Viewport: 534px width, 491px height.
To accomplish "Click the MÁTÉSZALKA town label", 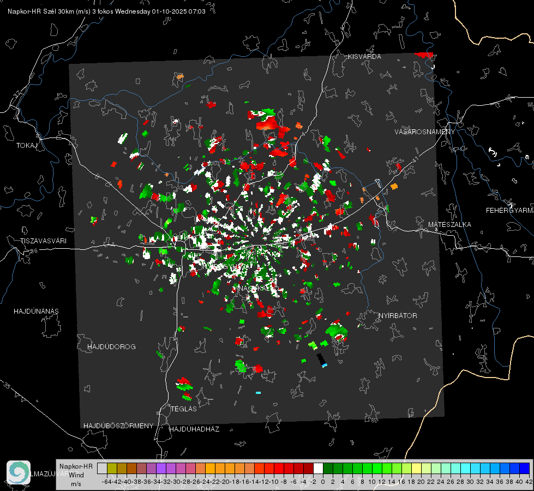I will [x=449, y=224].
